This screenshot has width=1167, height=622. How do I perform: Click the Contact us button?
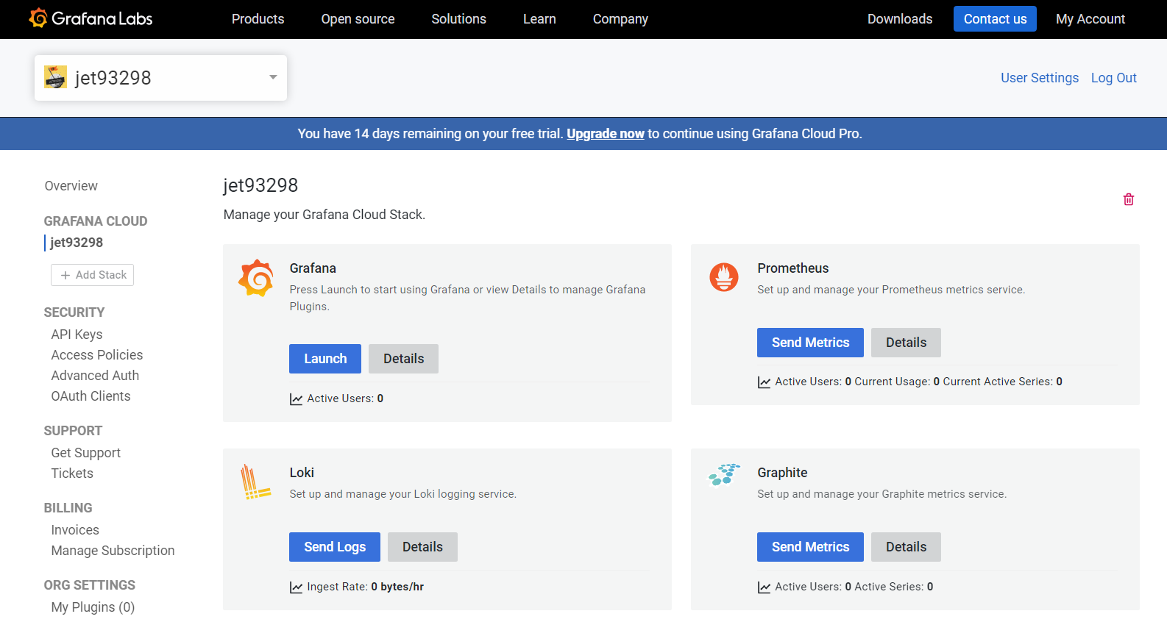pos(995,19)
